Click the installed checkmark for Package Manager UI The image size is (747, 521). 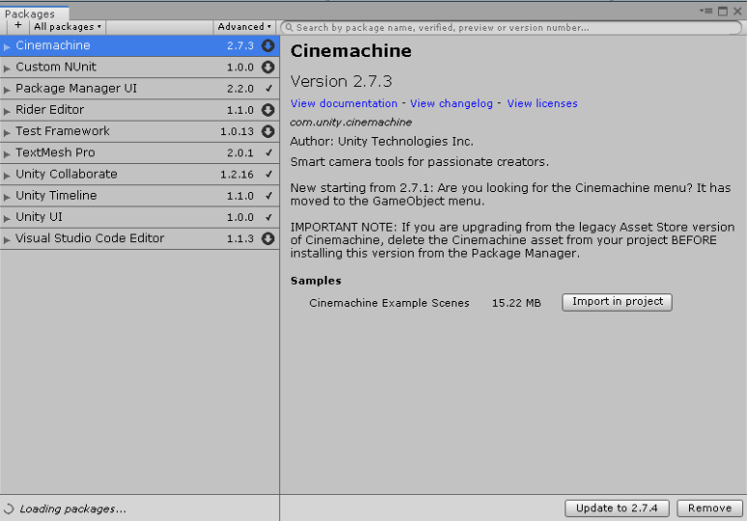coord(269,89)
